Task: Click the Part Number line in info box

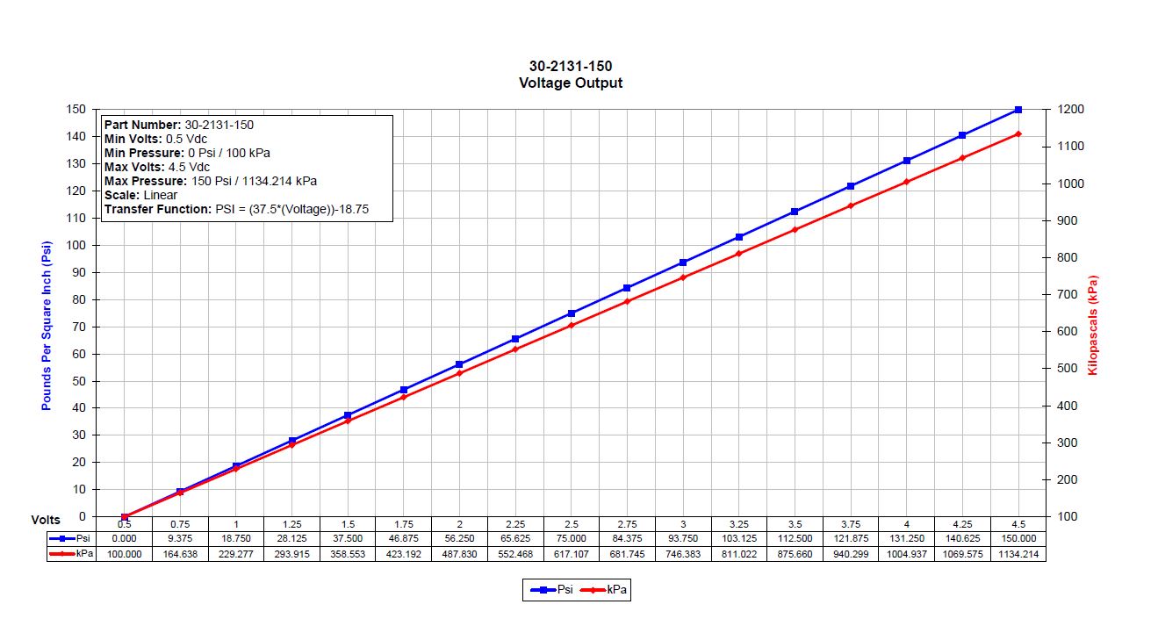Action: coord(179,125)
